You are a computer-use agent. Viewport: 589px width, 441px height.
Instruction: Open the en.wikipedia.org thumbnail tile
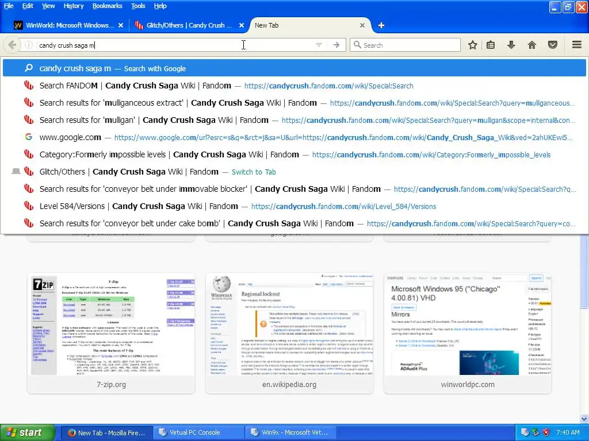click(x=289, y=334)
